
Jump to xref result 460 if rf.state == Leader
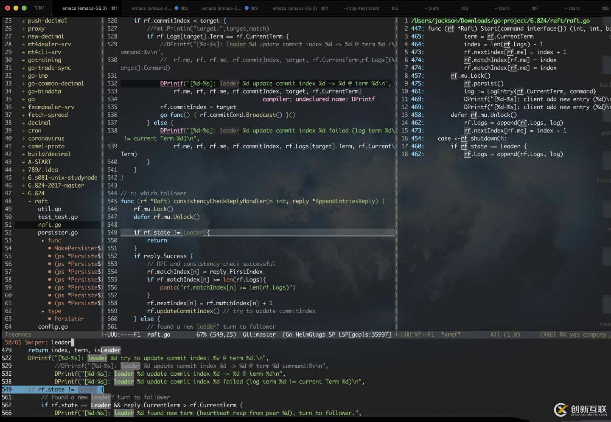[469, 146]
